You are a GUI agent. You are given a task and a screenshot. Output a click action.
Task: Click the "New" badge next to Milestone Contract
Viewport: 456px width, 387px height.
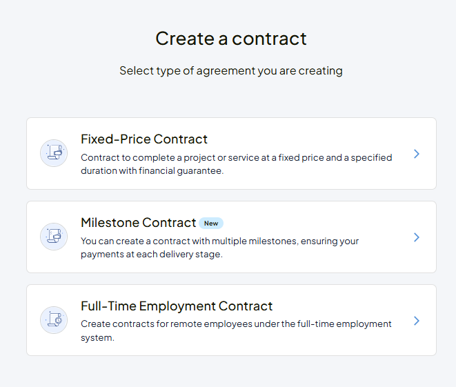[211, 224]
